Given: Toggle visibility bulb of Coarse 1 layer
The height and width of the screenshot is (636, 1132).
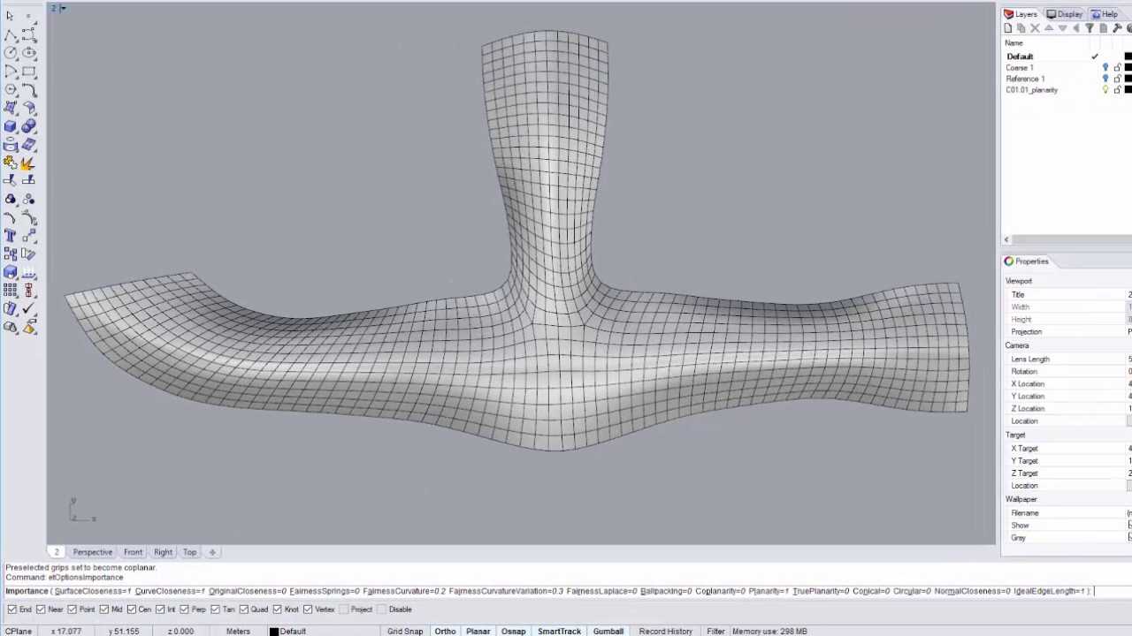Looking at the screenshot, I should point(1105,68).
